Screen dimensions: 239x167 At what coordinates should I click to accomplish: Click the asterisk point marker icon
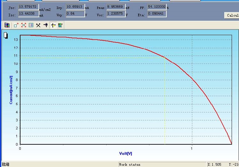coord(46,25)
